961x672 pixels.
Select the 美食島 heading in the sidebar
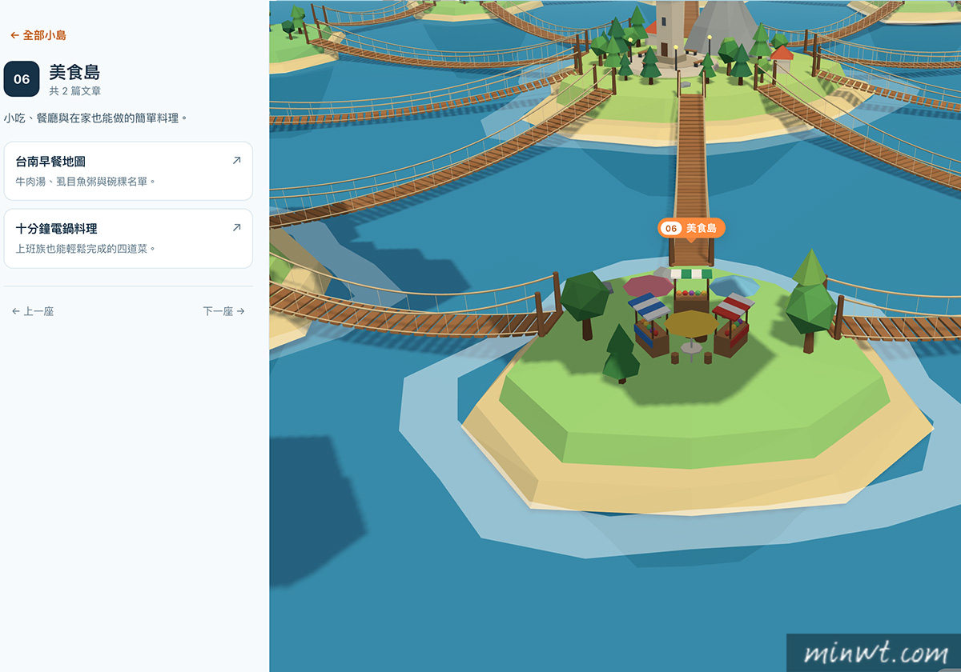coord(74,73)
